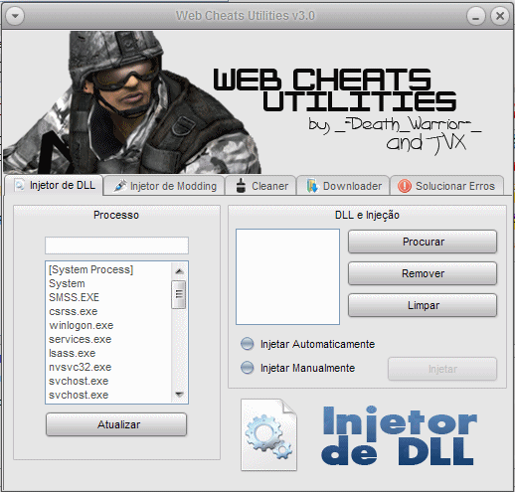Select winlogon.exe in the process list
Viewport: 515px width, 492px height.
click(x=108, y=325)
